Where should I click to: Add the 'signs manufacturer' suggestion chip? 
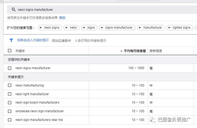tap(117, 28)
